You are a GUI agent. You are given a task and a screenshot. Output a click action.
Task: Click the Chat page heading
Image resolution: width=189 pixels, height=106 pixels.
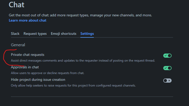pos(17,4)
